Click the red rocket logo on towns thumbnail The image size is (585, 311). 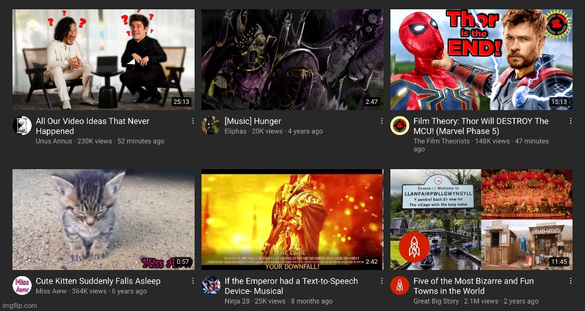click(x=414, y=247)
